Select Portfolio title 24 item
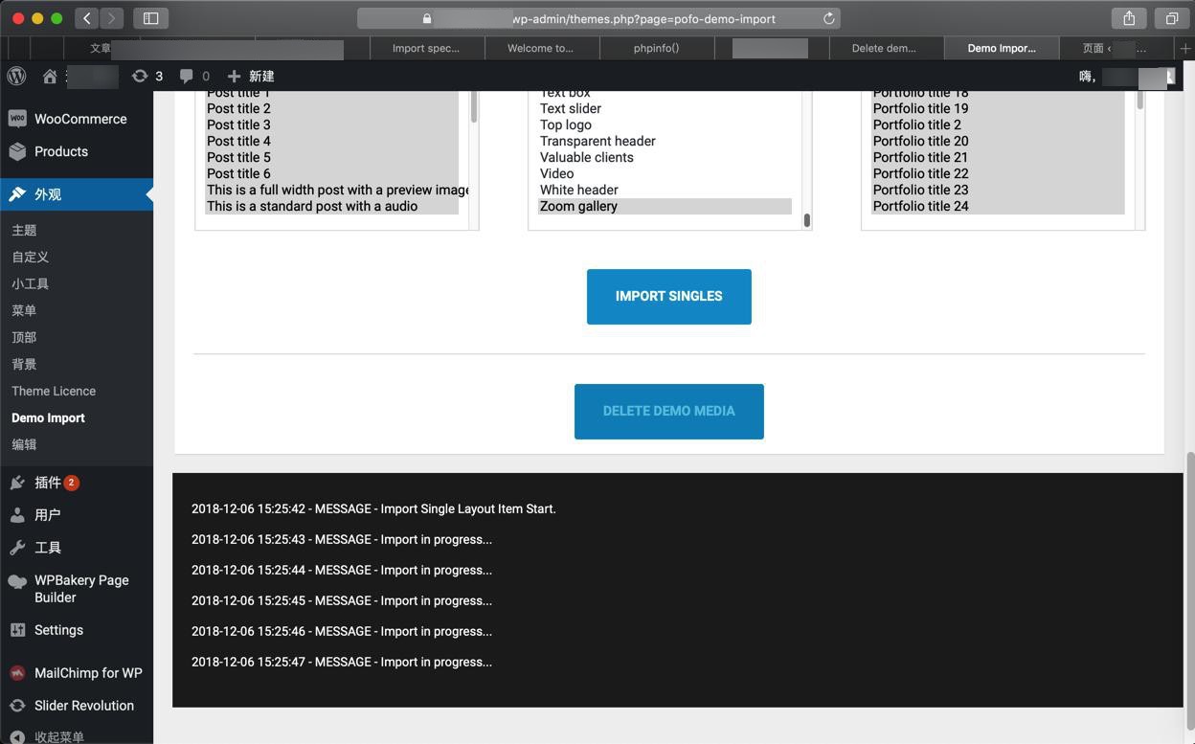 click(x=998, y=206)
